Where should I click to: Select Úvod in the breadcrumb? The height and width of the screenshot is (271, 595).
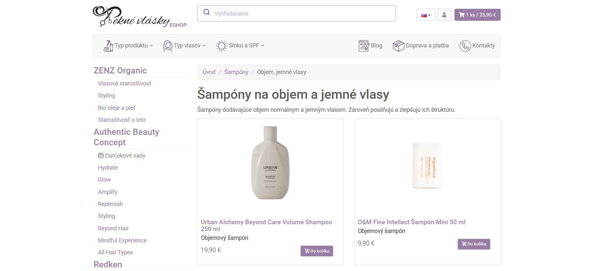pos(209,72)
